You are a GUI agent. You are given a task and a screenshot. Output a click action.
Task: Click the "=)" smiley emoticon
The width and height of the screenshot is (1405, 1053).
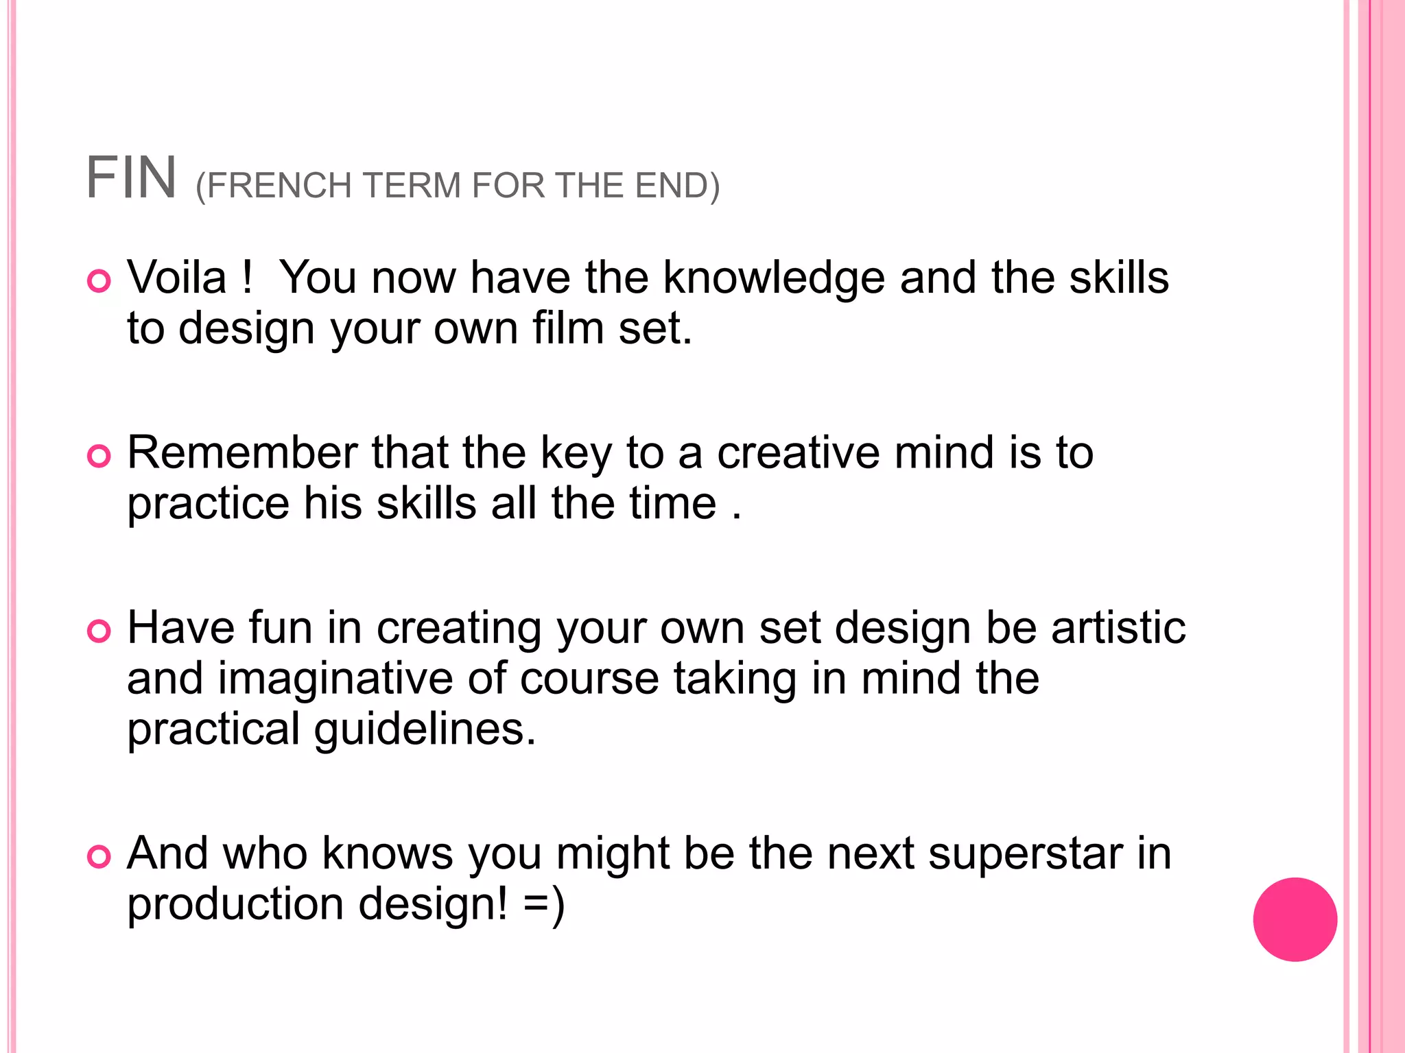click(544, 904)
